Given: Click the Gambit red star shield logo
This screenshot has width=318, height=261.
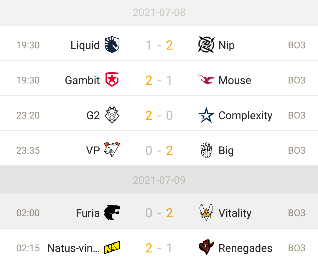Looking at the screenshot, I should tap(112, 80).
